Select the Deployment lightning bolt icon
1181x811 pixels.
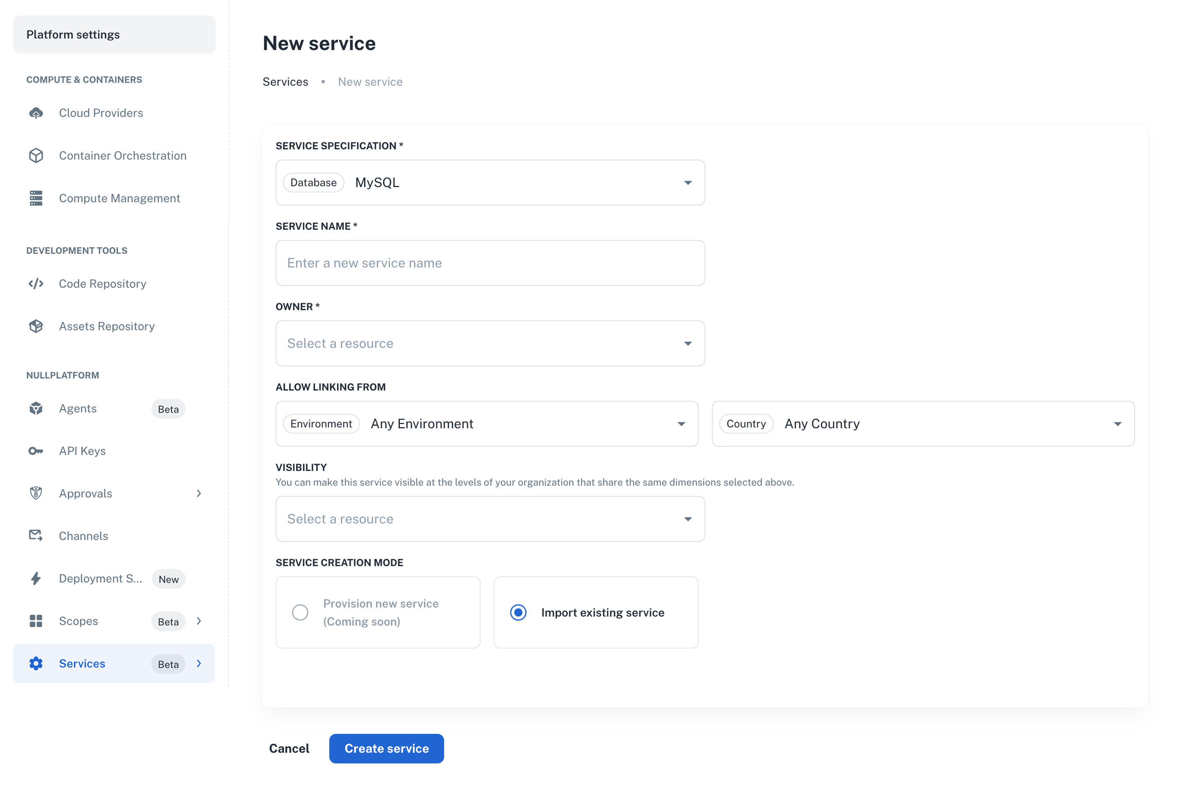click(36, 578)
